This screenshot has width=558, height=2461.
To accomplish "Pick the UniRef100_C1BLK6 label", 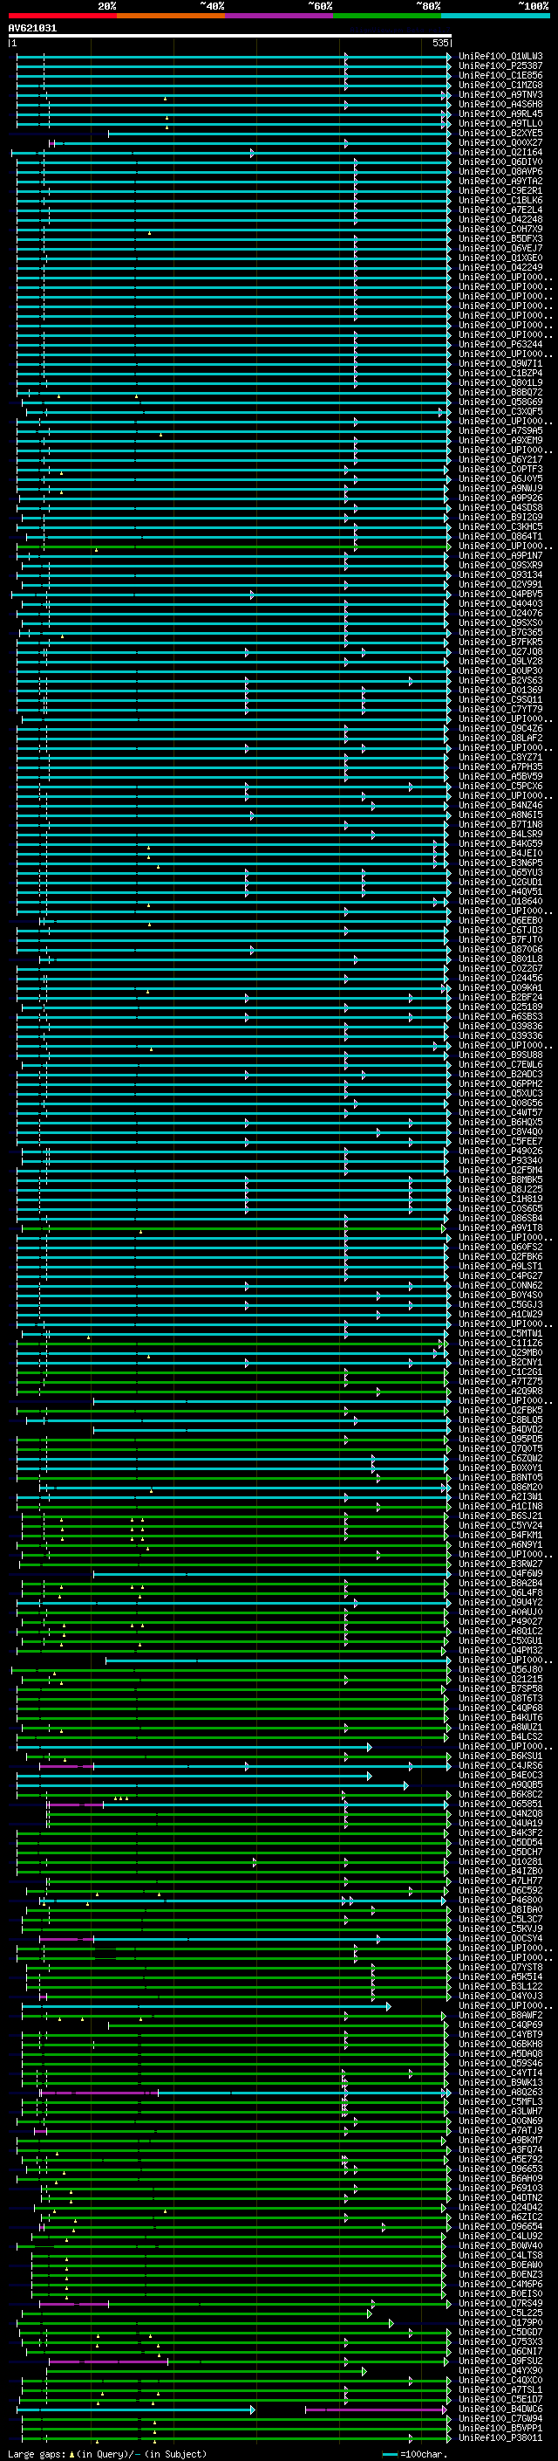I will point(500,200).
